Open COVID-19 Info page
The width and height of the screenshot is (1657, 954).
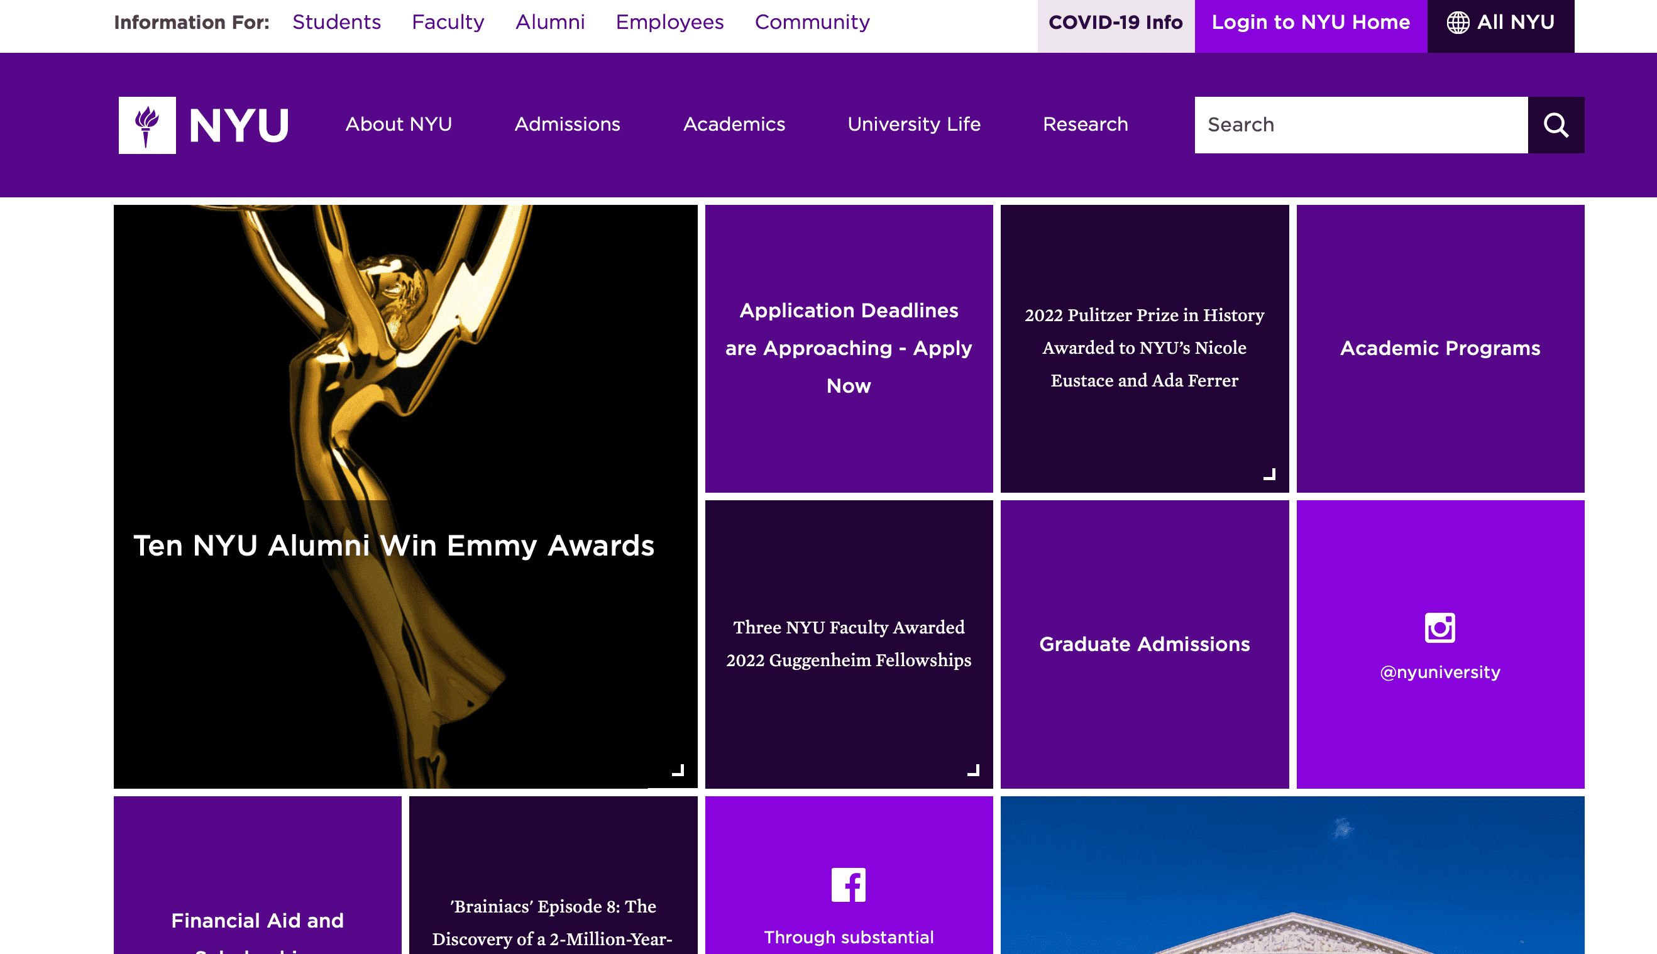(1116, 26)
